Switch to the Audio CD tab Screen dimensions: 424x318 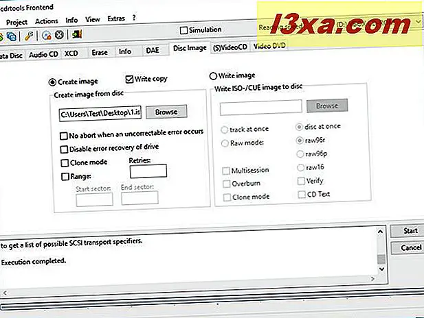[x=43, y=54]
